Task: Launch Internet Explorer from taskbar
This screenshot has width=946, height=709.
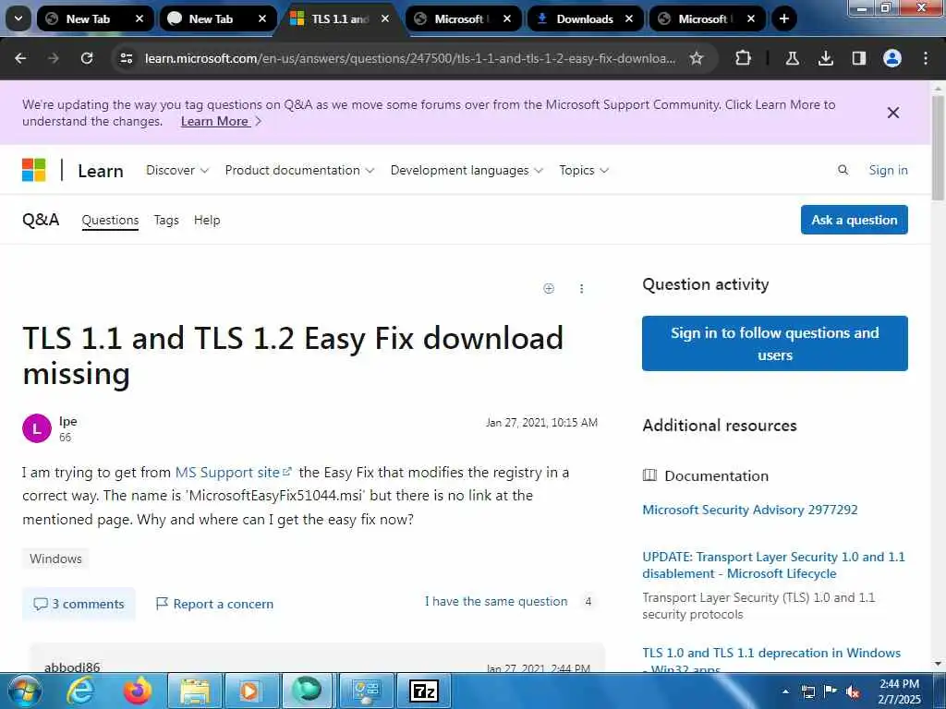Action: tap(80, 691)
